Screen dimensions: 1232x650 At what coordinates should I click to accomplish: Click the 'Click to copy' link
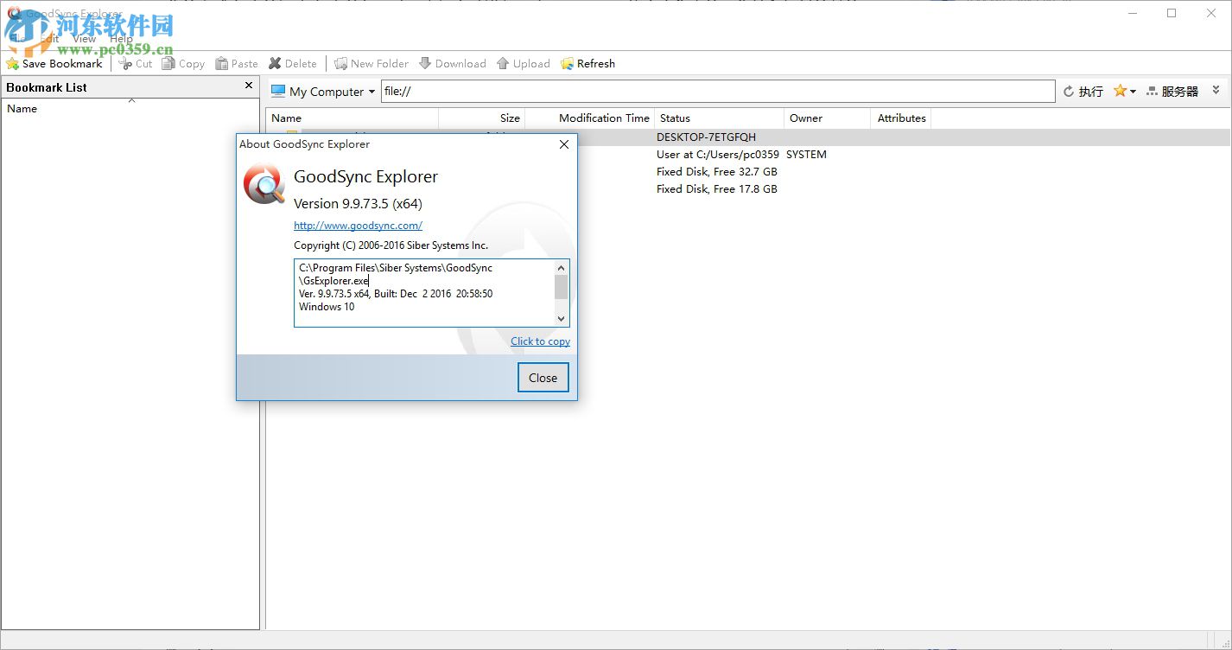coord(540,341)
